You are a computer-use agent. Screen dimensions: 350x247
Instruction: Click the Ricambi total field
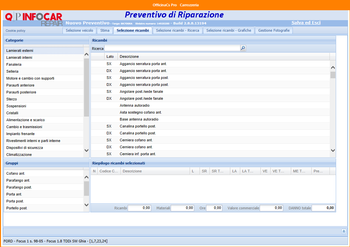click(x=140, y=208)
